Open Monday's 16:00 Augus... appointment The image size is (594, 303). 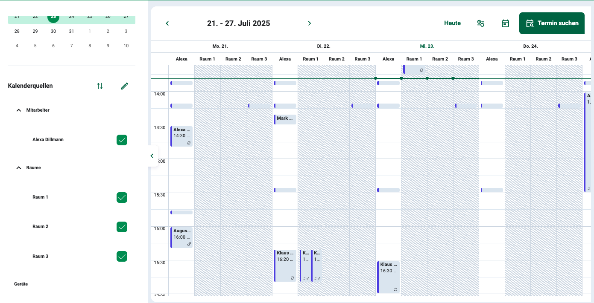pyautogui.click(x=181, y=237)
